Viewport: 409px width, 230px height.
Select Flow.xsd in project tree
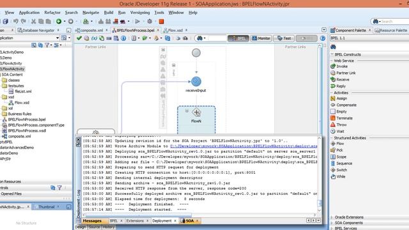point(22,102)
